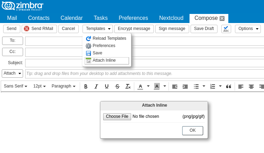Image resolution: width=264 pixels, height=153 pixels.
Task: Center align the text
Action: [x=251, y=86]
